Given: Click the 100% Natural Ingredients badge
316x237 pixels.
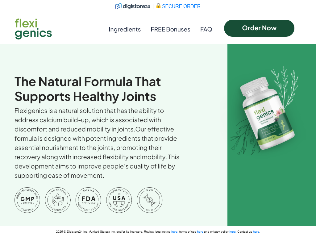Looking at the screenshot, I should [x=58, y=200].
